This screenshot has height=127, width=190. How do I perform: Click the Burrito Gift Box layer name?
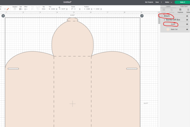tap(173, 20)
